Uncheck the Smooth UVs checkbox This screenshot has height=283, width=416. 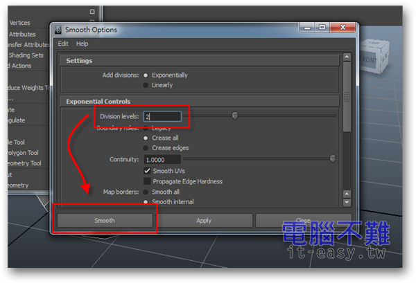[x=148, y=171]
